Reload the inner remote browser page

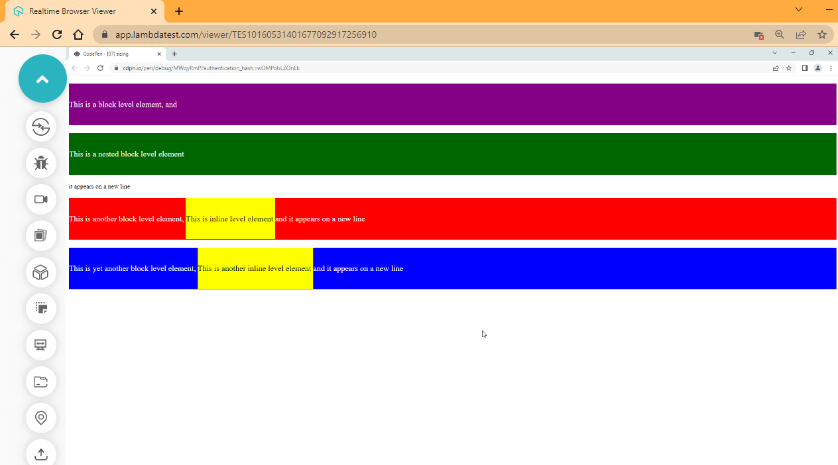[100, 68]
